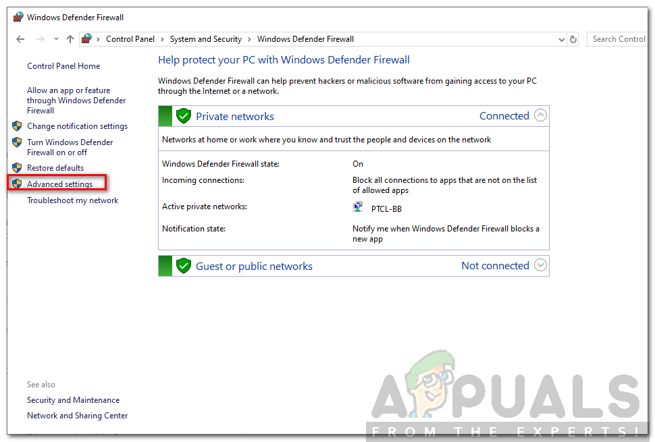655x442 pixels.
Task: Focus the Search Control Panel field
Action: point(617,39)
